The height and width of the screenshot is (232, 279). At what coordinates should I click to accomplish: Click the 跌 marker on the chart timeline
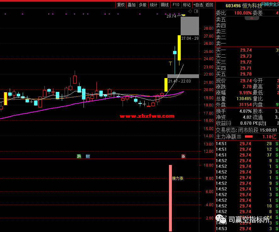[x=79, y=156]
